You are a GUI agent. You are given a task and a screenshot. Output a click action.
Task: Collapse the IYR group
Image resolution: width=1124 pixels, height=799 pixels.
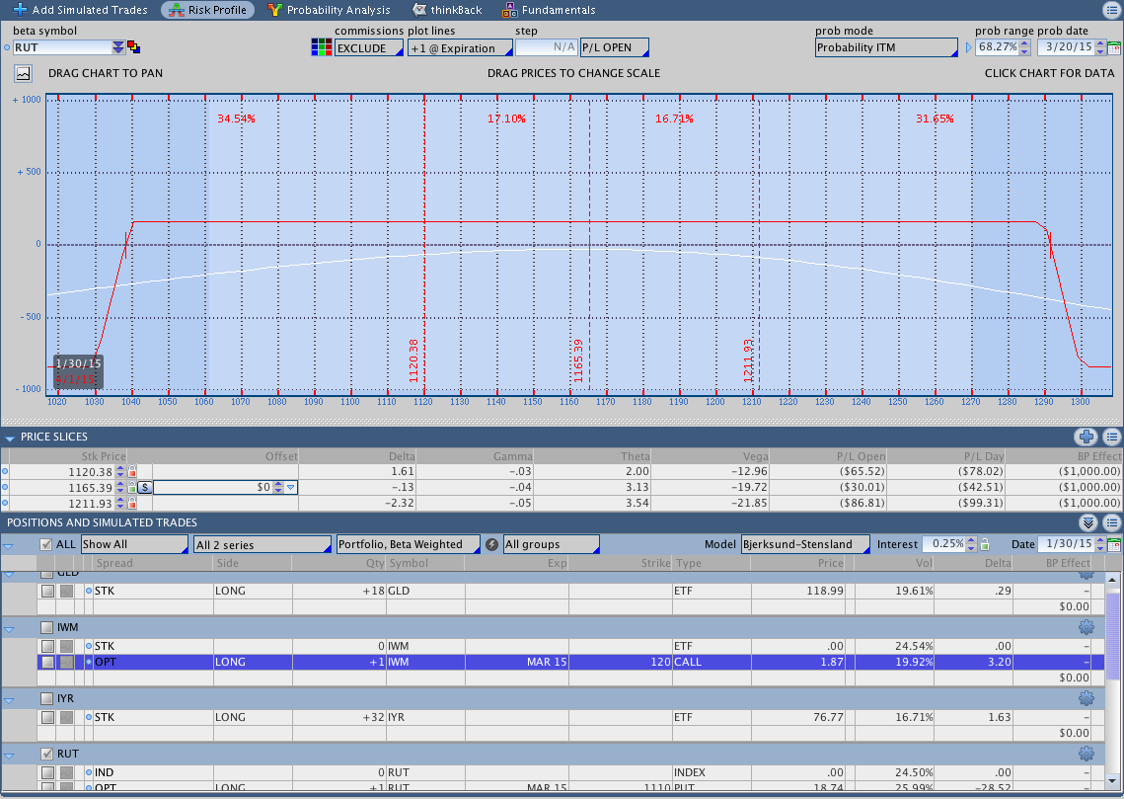click(x=9, y=700)
